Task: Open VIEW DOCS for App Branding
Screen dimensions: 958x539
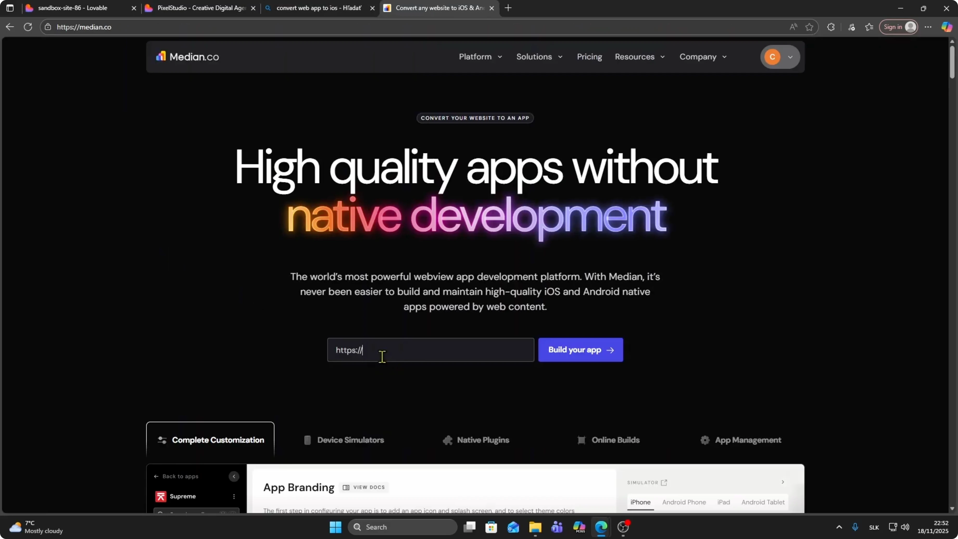Action: (x=364, y=487)
